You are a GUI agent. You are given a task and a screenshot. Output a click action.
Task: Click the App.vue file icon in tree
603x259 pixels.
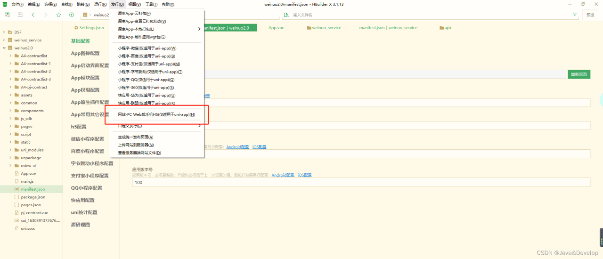(x=17, y=173)
